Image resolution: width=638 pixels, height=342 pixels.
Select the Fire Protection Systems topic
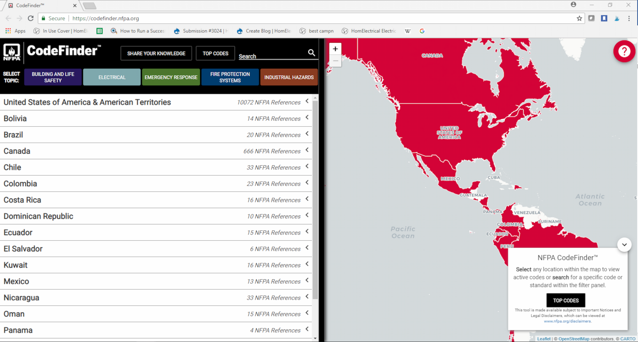pyautogui.click(x=230, y=77)
